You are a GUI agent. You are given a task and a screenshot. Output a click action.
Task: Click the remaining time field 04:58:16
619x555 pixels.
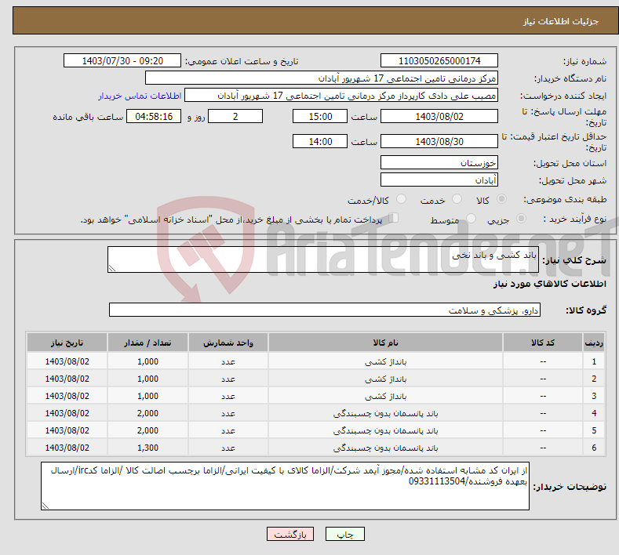point(154,116)
